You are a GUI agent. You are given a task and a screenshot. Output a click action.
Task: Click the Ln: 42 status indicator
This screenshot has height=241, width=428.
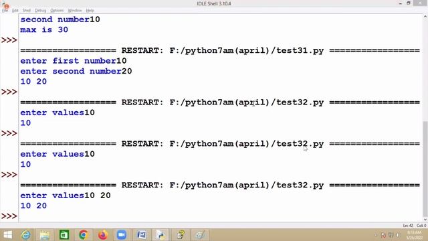point(408,226)
